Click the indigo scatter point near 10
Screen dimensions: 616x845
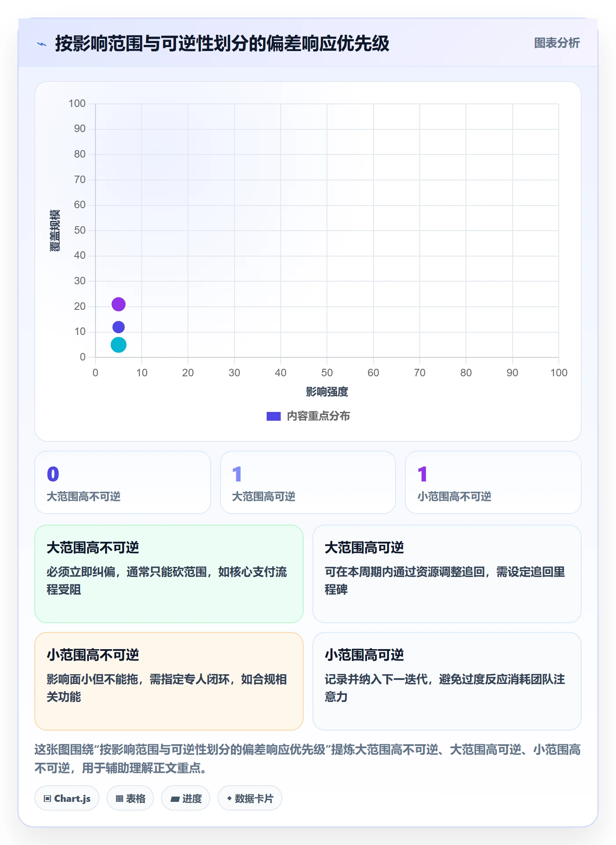(118, 327)
